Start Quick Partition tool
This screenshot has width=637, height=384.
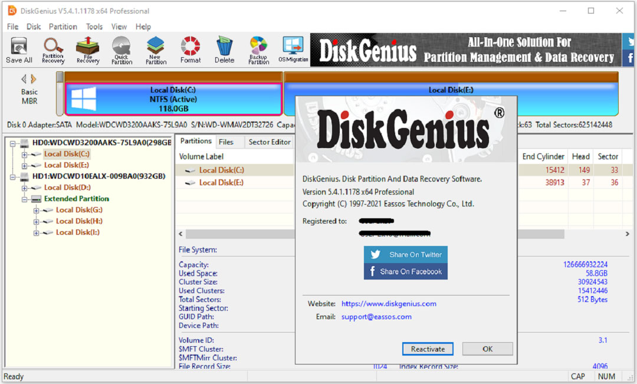[x=122, y=50]
